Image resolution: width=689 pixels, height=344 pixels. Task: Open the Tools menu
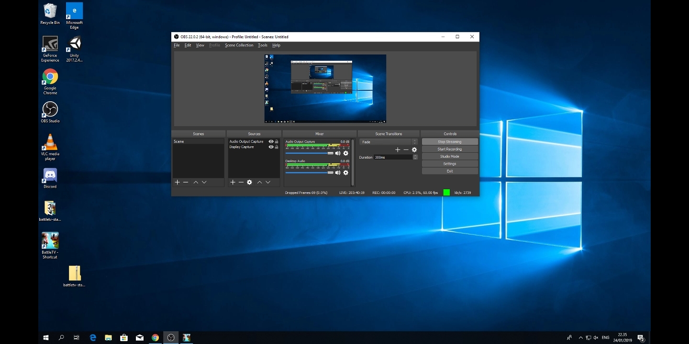pos(262,45)
